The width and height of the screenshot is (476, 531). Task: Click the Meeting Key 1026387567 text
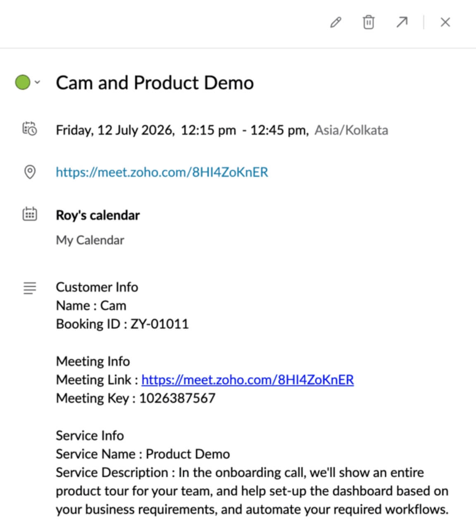coord(136,398)
